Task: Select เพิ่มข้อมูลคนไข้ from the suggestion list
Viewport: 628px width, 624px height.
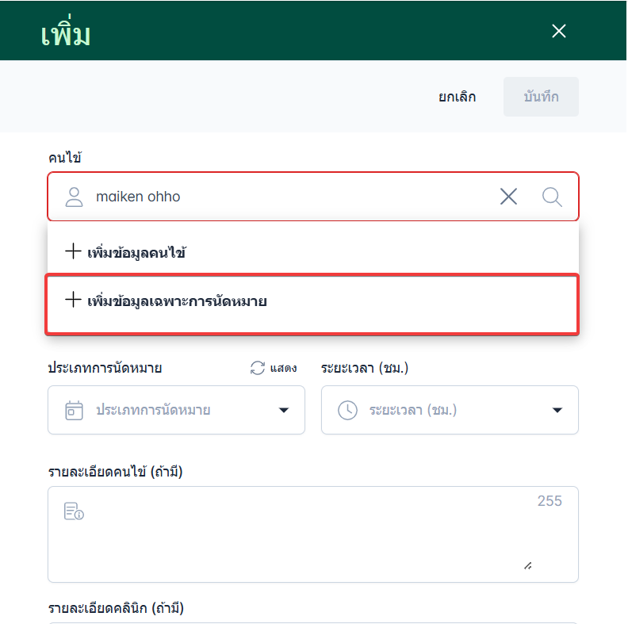Action: point(136,253)
